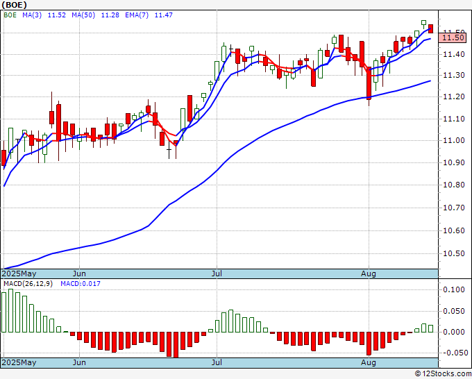This screenshot has height=379, width=472.
Task: Click the MACD:0.017 value label
Action: 81,284
